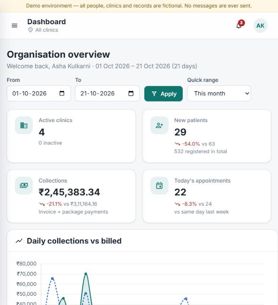This screenshot has height=305, width=278.
Task: Click the Invoice + package payments text
Action: tap(73, 212)
